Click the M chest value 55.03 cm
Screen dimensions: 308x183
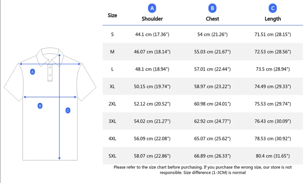point(212,52)
